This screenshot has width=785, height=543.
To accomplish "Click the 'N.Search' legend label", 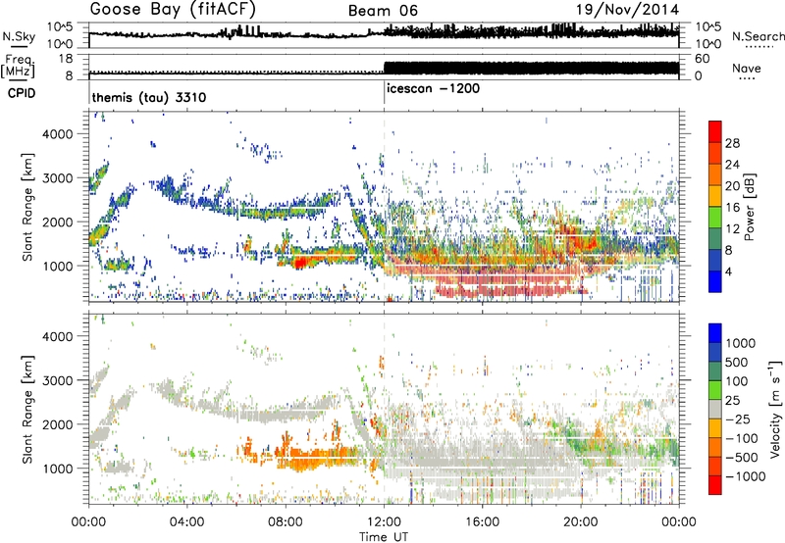I will pos(759,36).
